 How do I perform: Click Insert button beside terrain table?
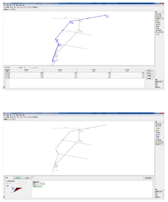(150, 73)
